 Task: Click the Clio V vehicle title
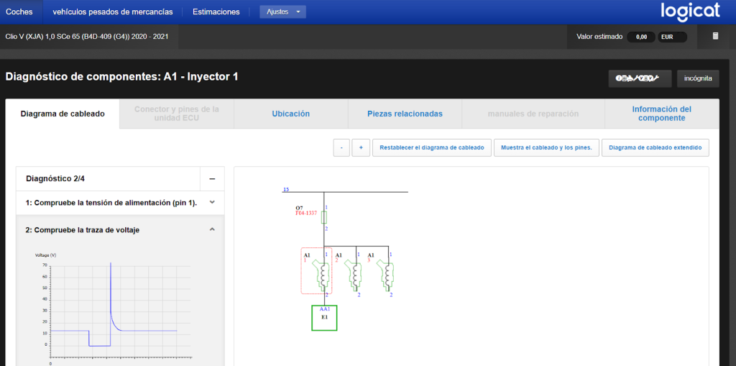click(86, 36)
